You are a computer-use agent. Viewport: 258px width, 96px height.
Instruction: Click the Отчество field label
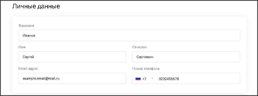(140, 47)
